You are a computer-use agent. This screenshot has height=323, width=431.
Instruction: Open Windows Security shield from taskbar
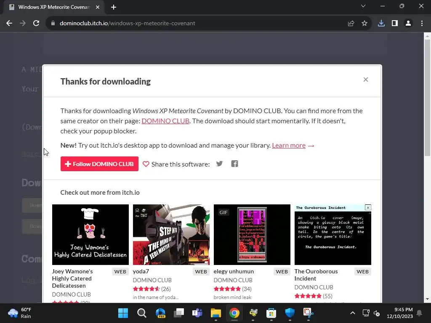coord(290,313)
